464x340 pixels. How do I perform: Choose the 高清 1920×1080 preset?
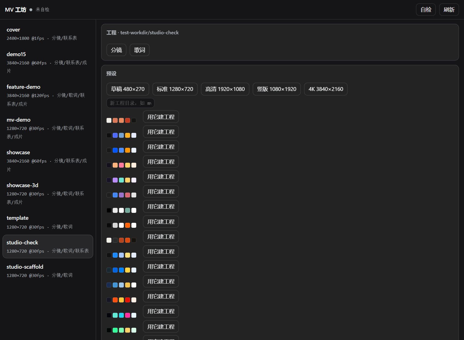coord(225,89)
